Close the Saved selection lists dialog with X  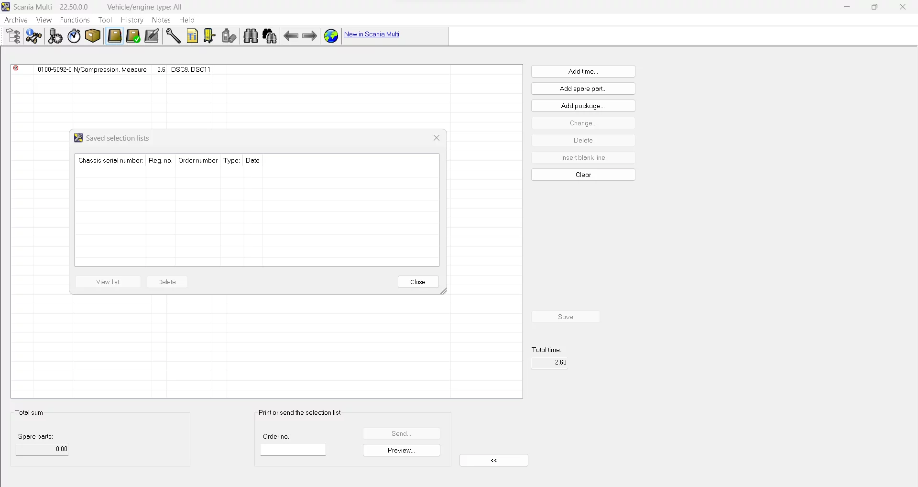[x=436, y=138]
